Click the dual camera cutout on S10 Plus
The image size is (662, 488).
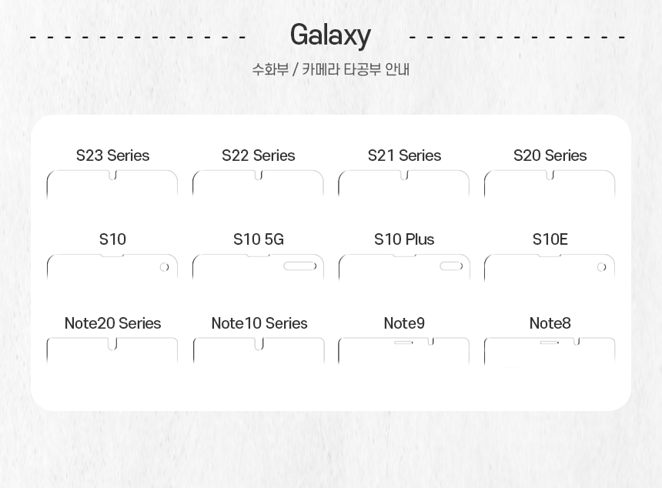click(x=451, y=266)
